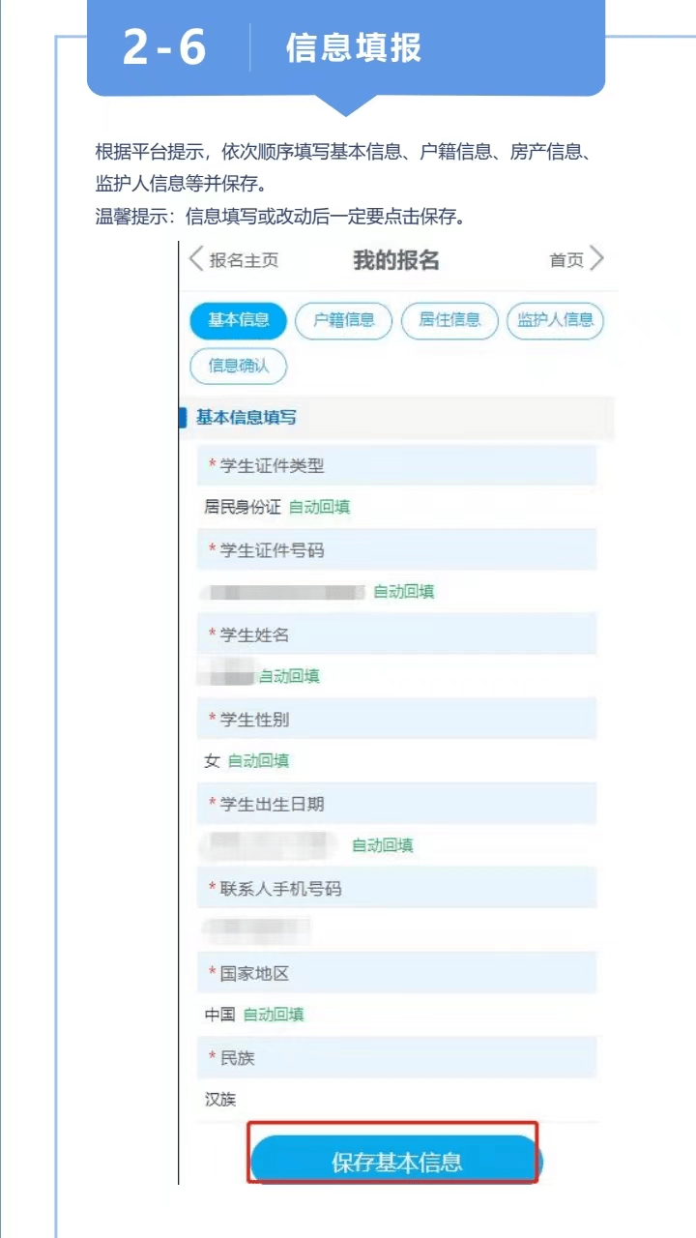Click the 我的报名 page title
The width and height of the screenshot is (696, 1238).
click(396, 260)
